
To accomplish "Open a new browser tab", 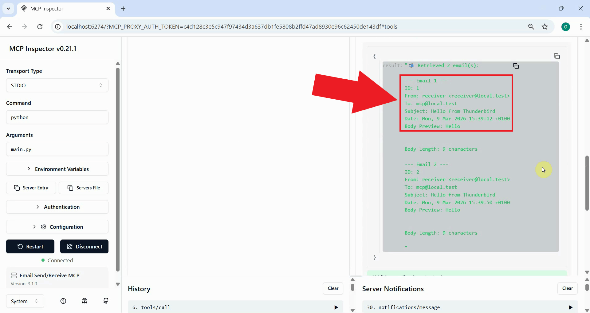I will coord(123,9).
